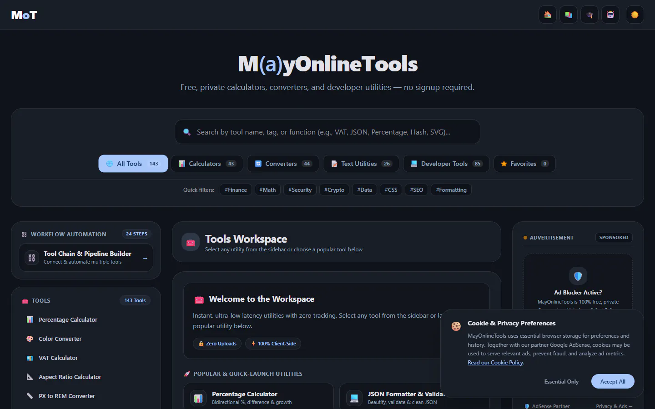This screenshot has width=655, height=409.
Task: Switch to the Converters tab
Action: 283,164
